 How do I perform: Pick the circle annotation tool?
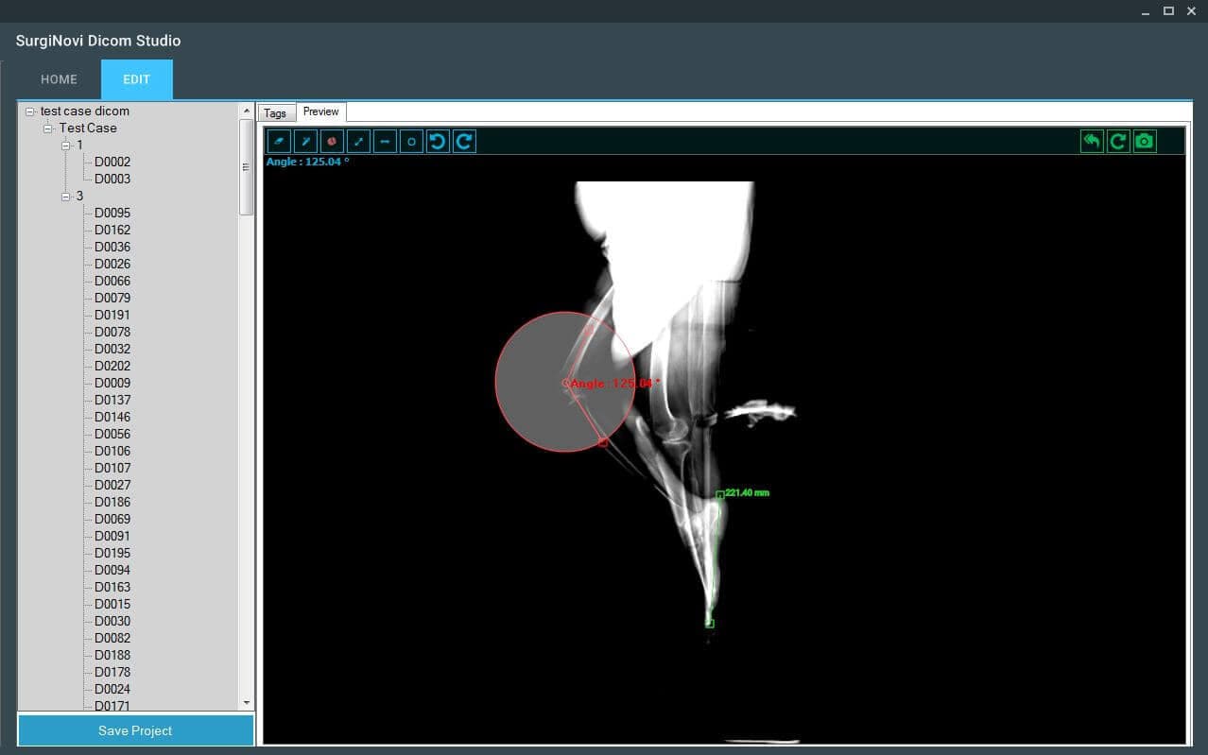pos(410,141)
